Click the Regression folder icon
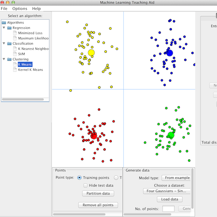 point(9,28)
